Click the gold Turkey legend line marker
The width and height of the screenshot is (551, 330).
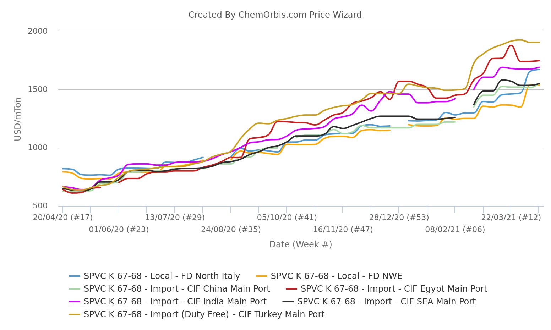click(x=75, y=314)
